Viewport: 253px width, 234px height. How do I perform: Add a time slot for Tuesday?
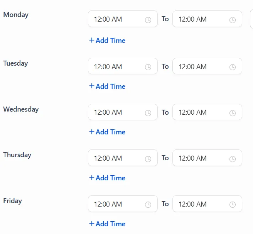click(x=107, y=86)
